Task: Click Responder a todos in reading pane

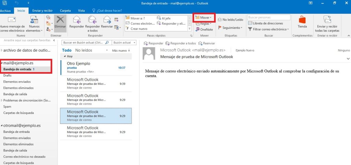Action: coord(181,43)
